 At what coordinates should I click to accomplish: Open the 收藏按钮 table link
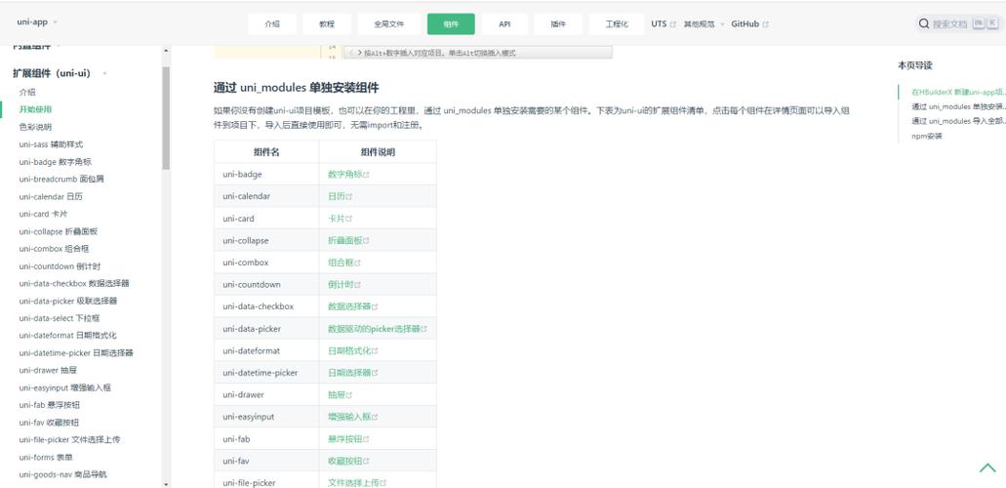tap(348, 461)
